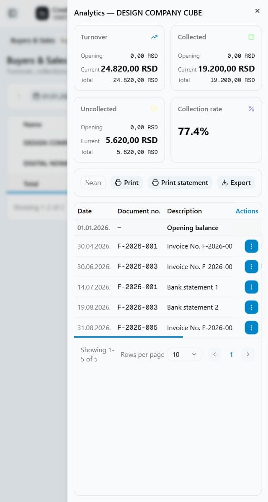Open actions menu for Bank statement 2
This screenshot has width=268, height=502.
click(x=251, y=307)
